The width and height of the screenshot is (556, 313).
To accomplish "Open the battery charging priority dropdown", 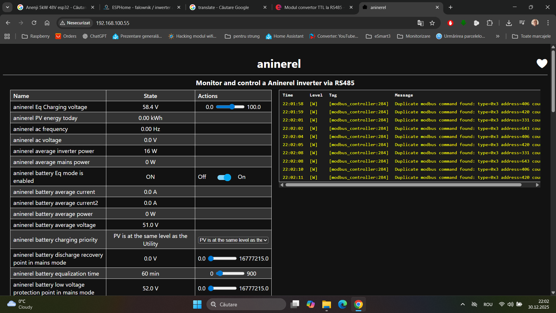I will tap(233, 240).
